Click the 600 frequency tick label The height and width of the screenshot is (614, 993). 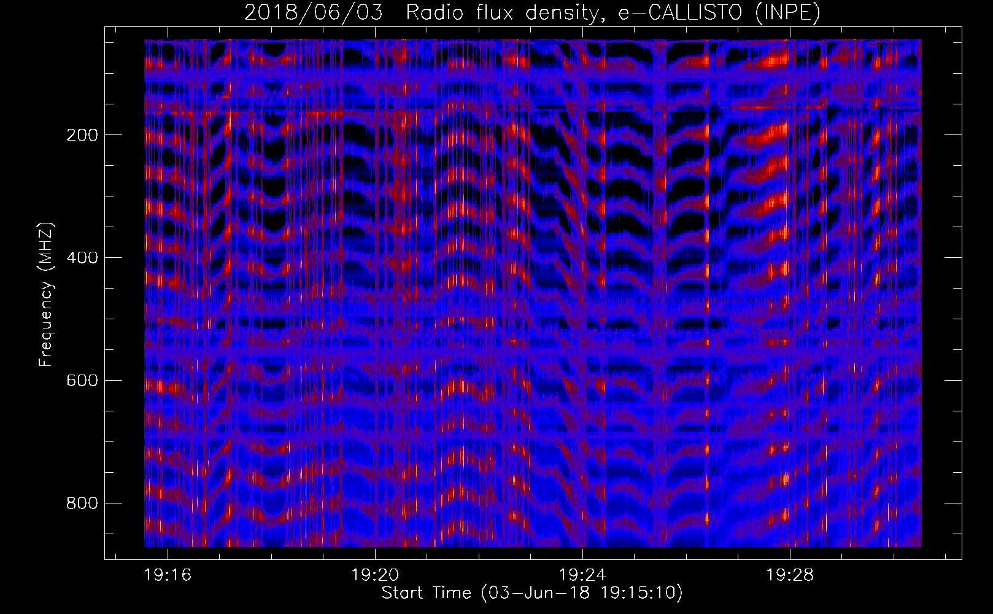tap(82, 381)
